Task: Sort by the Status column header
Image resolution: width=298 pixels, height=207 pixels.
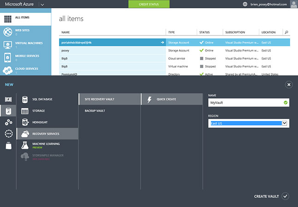Action: pos(205,32)
